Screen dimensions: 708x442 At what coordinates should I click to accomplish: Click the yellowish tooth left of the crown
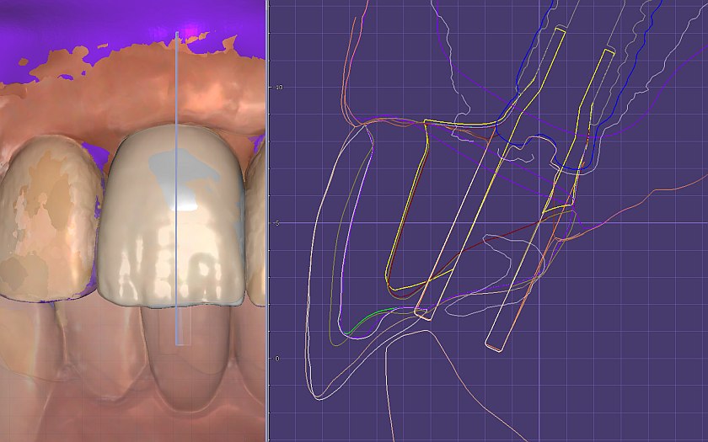pyautogui.click(x=46, y=219)
